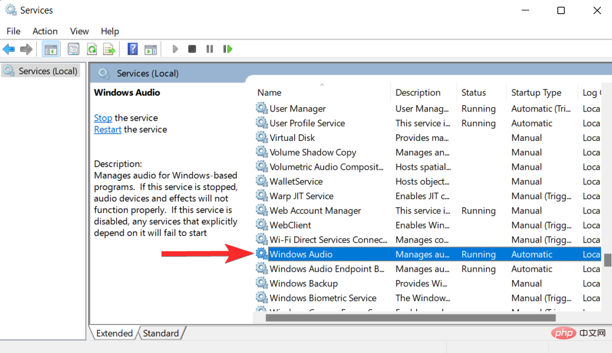The height and width of the screenshot is (353, 612).
Task: Toggle the Show/Hide Action Pane button
Action: [x=150, y=48]
